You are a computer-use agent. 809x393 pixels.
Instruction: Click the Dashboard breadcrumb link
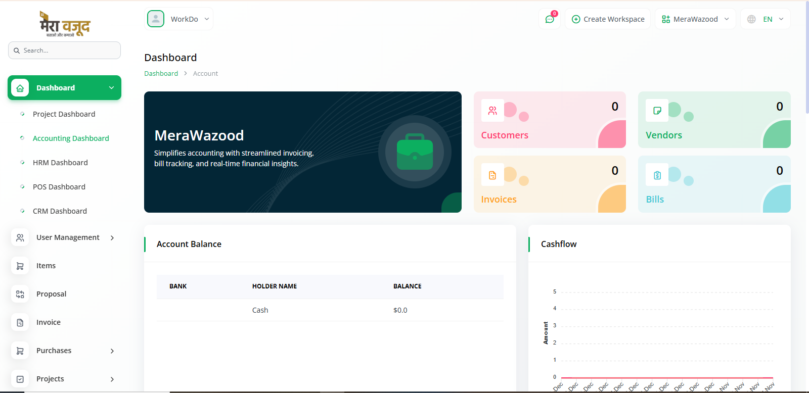pos(161,73)
